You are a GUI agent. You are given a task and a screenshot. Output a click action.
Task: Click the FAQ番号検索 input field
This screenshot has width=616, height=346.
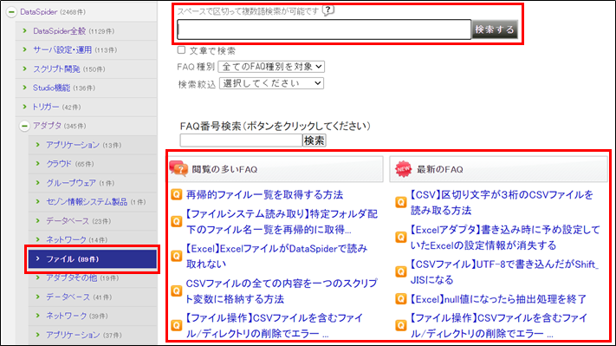click(x=241, y=140)
